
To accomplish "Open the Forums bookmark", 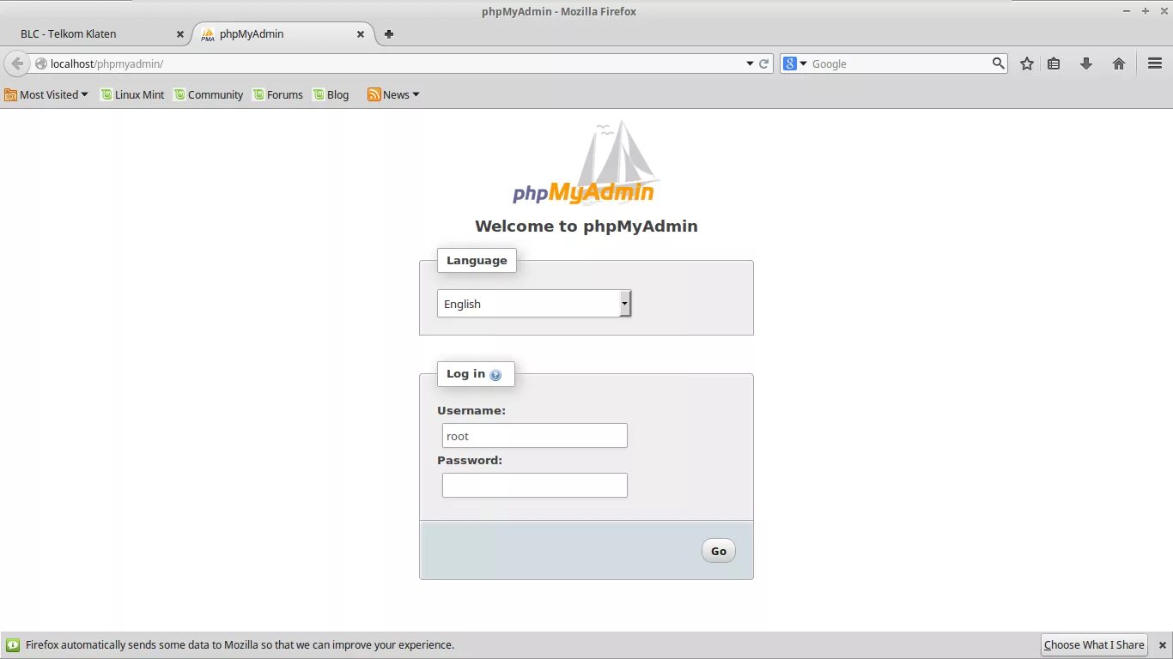I will [x=277, y=94].
